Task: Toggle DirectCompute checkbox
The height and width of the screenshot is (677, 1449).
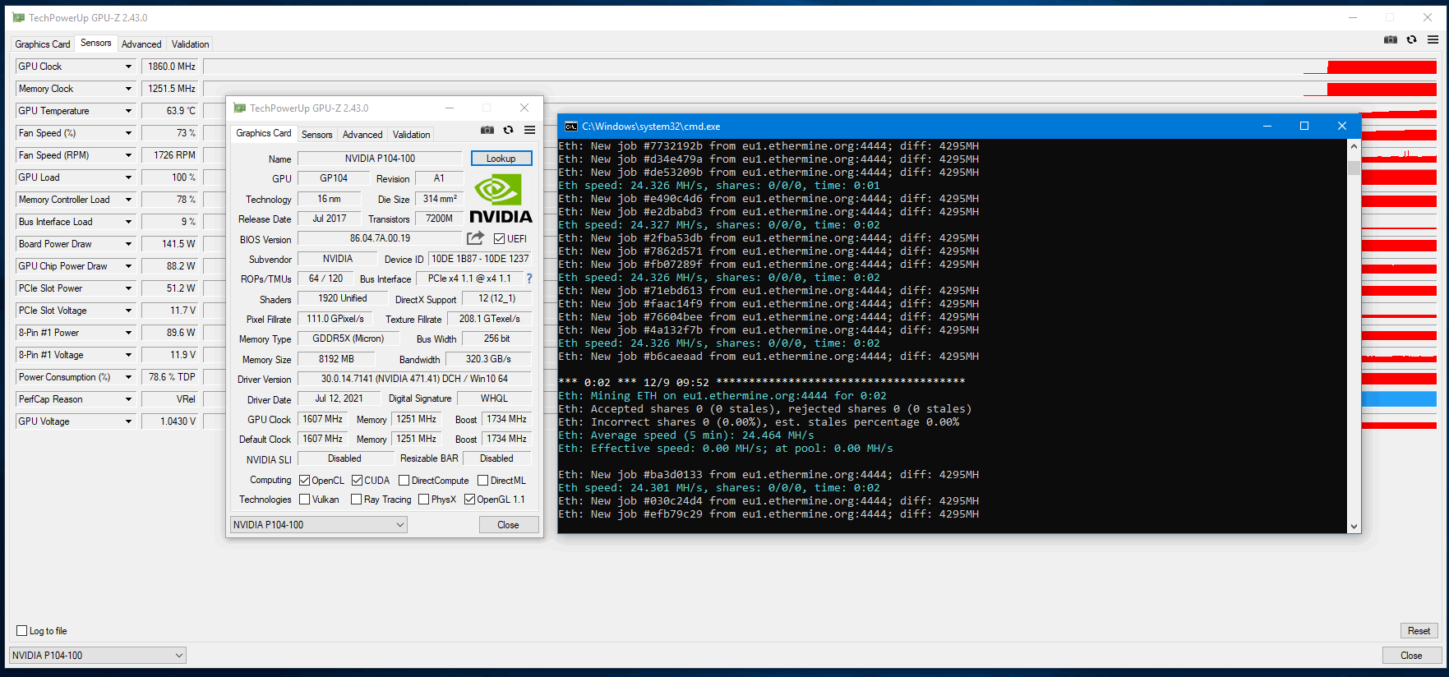Action: pos(404,481)
